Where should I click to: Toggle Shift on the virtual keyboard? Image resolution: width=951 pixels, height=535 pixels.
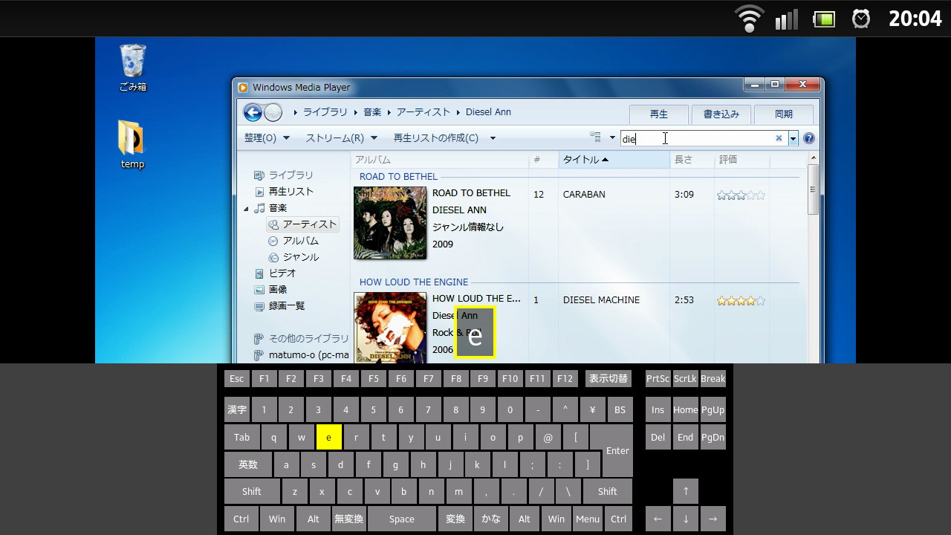pyautogui.click(x=251, y=491)
